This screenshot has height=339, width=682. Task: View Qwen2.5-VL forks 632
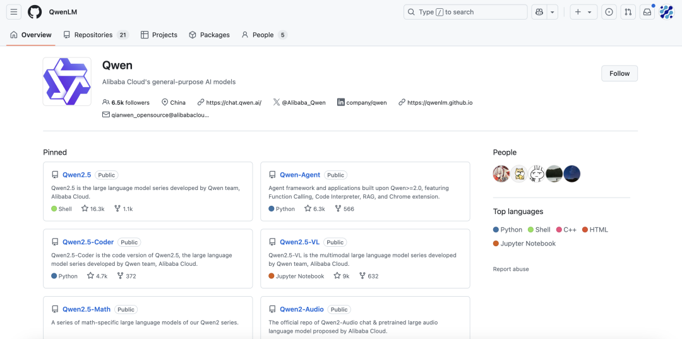tap(369, 276)
